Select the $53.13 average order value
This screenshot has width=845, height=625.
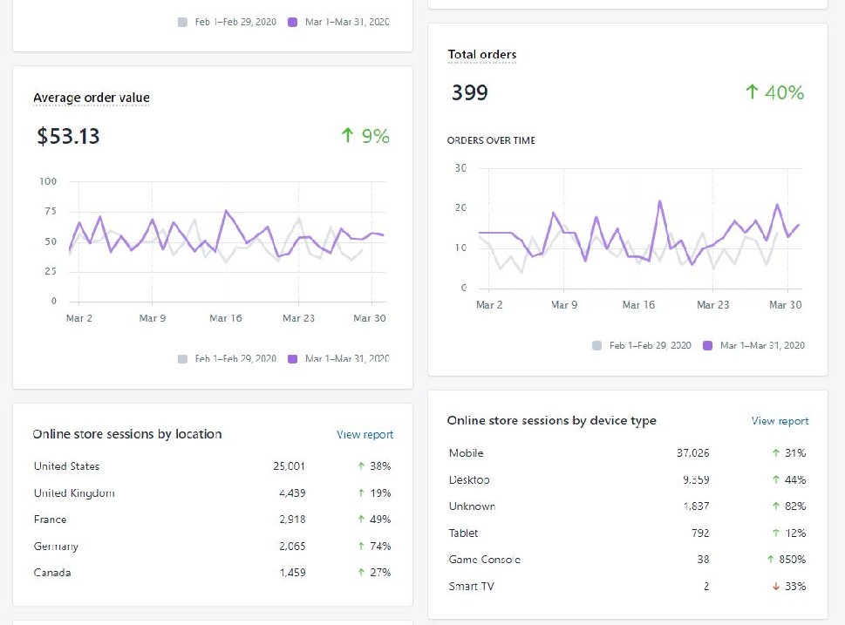click(68, 136)
